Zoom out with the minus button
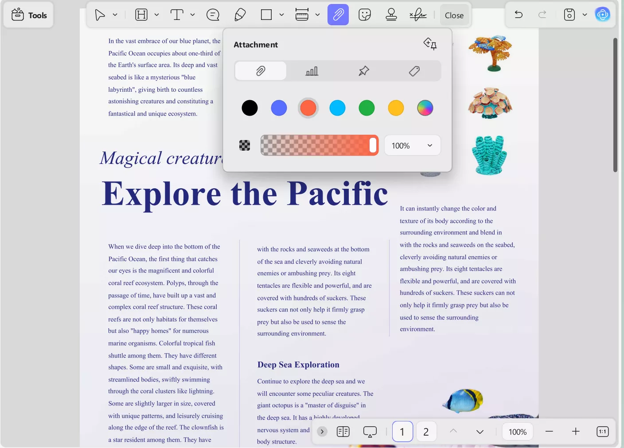624x448 pixels. (x=549, y=432)
